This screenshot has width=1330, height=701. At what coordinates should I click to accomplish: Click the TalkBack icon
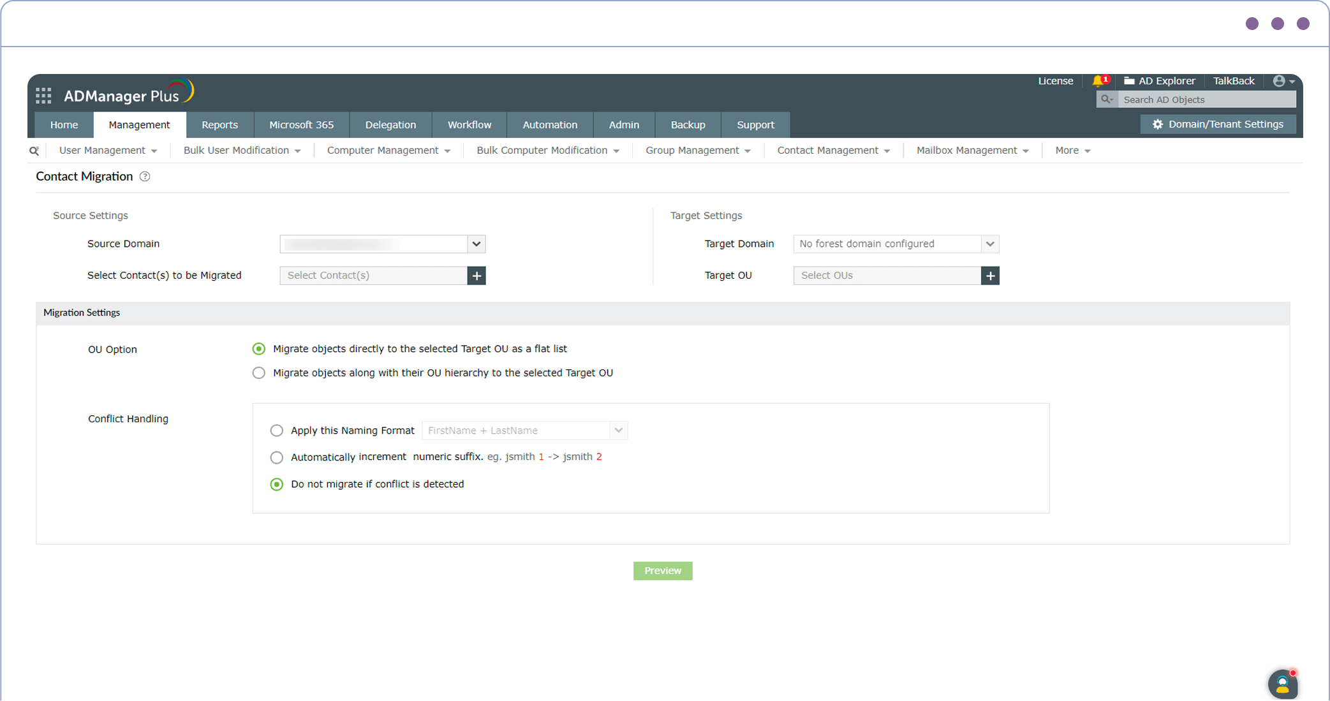tap(1232, 81)
